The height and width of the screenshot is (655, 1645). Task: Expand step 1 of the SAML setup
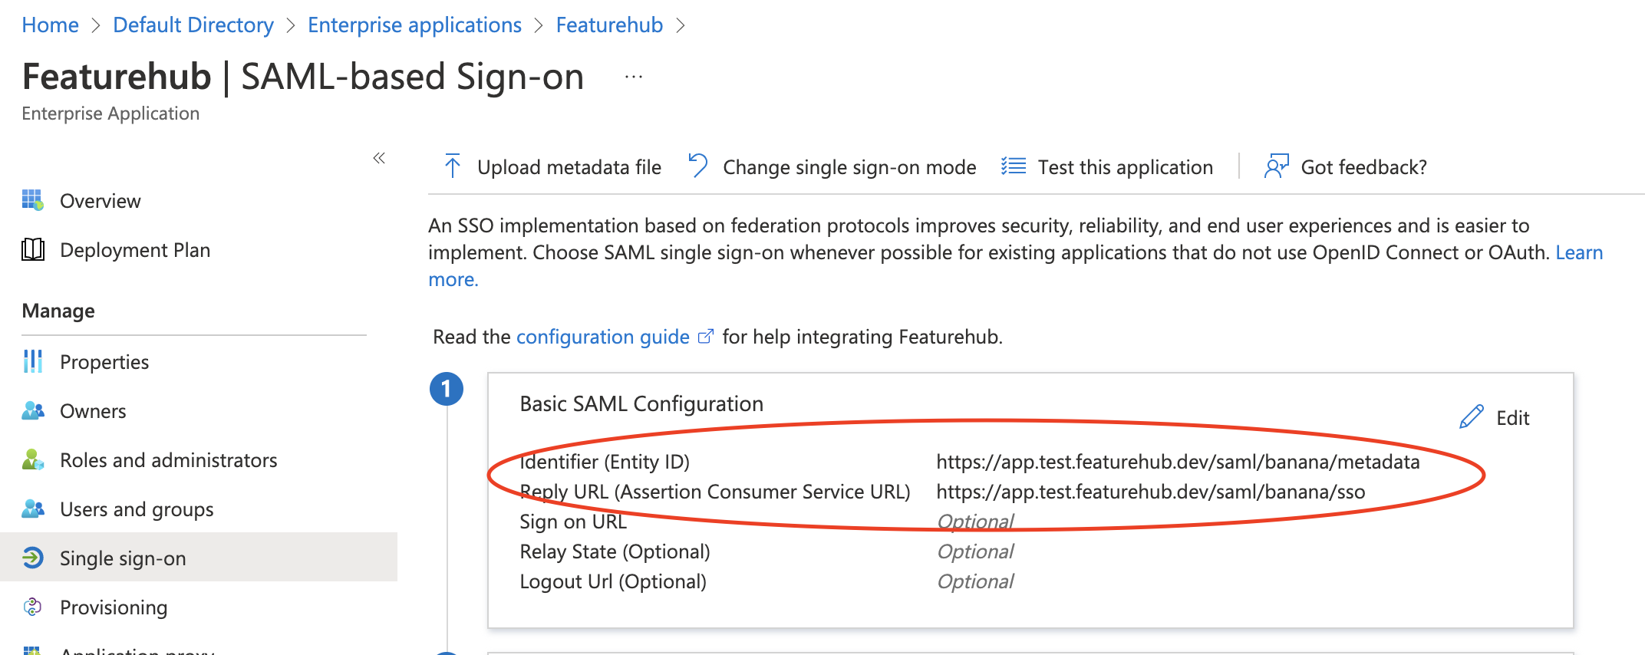[x=447, y=390]
